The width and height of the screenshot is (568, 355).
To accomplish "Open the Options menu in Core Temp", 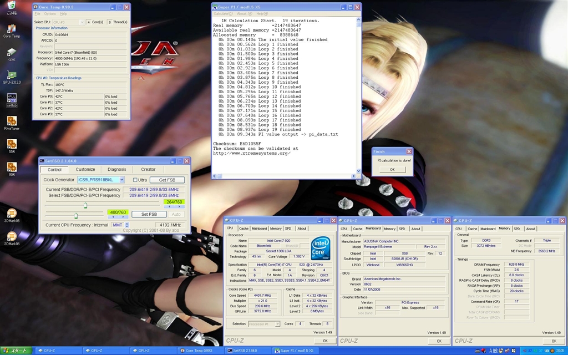I will (x=50, y=13).
